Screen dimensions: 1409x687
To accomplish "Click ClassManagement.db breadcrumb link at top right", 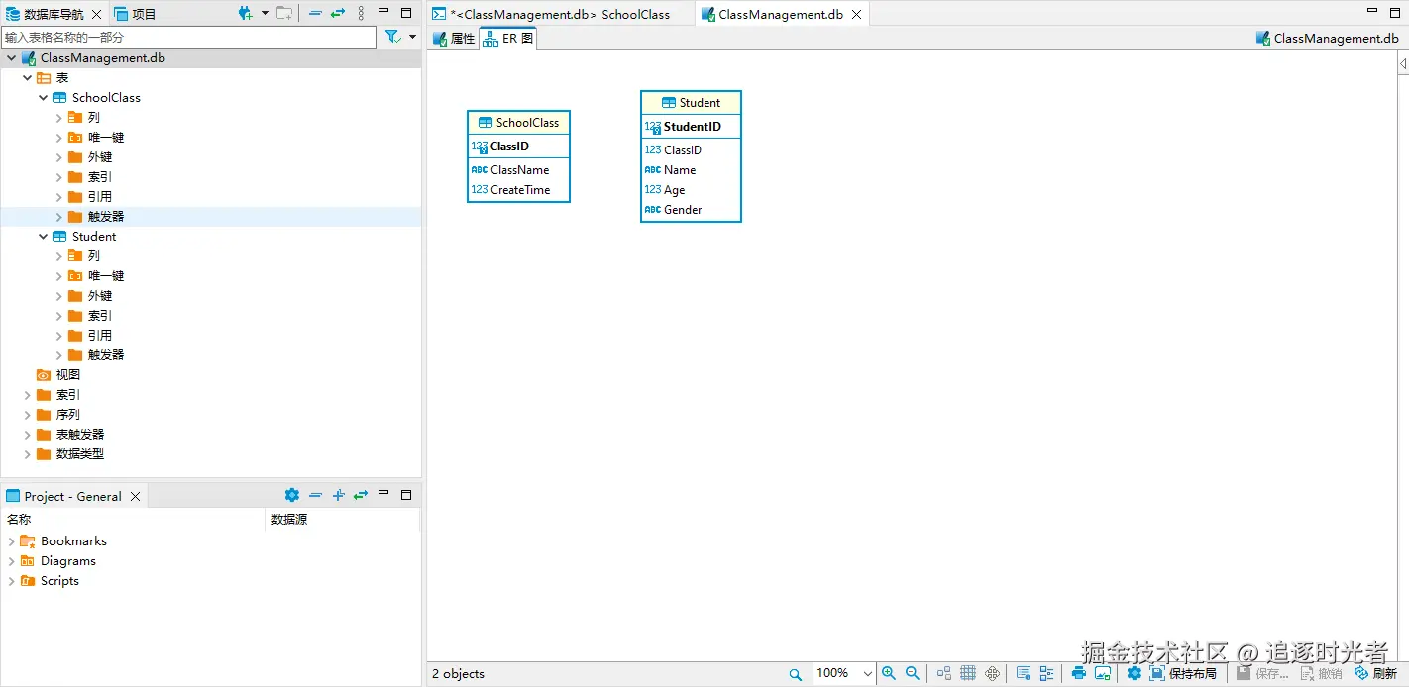I will pos(1327,38).
